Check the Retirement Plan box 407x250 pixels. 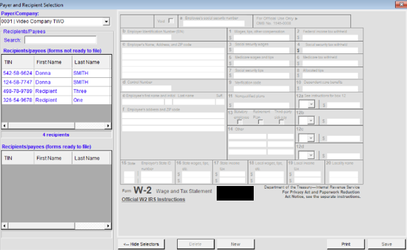pos(260,122)
